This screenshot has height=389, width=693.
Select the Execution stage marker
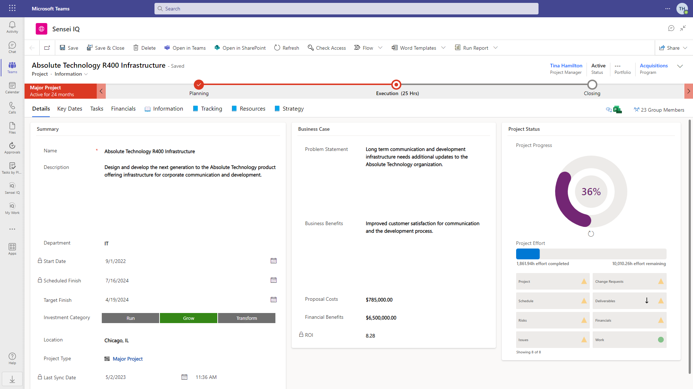click(x=396, y=85)
